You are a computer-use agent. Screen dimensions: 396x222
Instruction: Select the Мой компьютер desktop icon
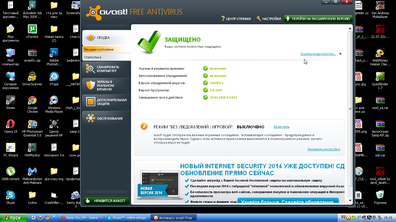coord(11,57)
